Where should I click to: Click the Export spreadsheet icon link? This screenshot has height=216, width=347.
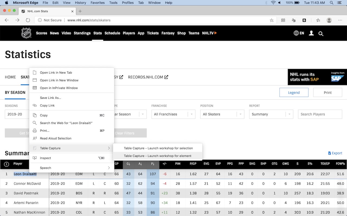(335, 153)
